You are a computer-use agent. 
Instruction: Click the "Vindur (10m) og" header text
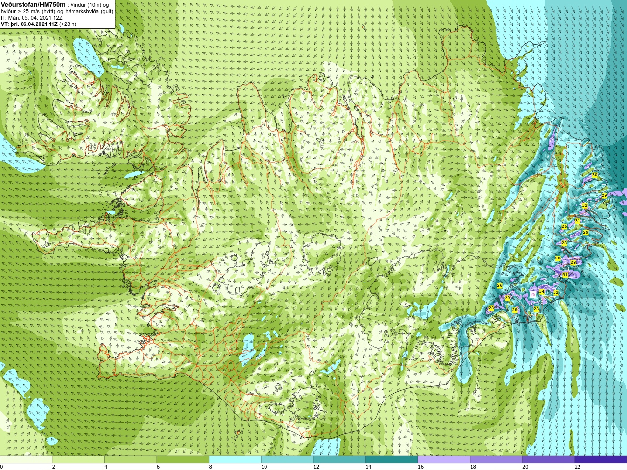[90, 5]
